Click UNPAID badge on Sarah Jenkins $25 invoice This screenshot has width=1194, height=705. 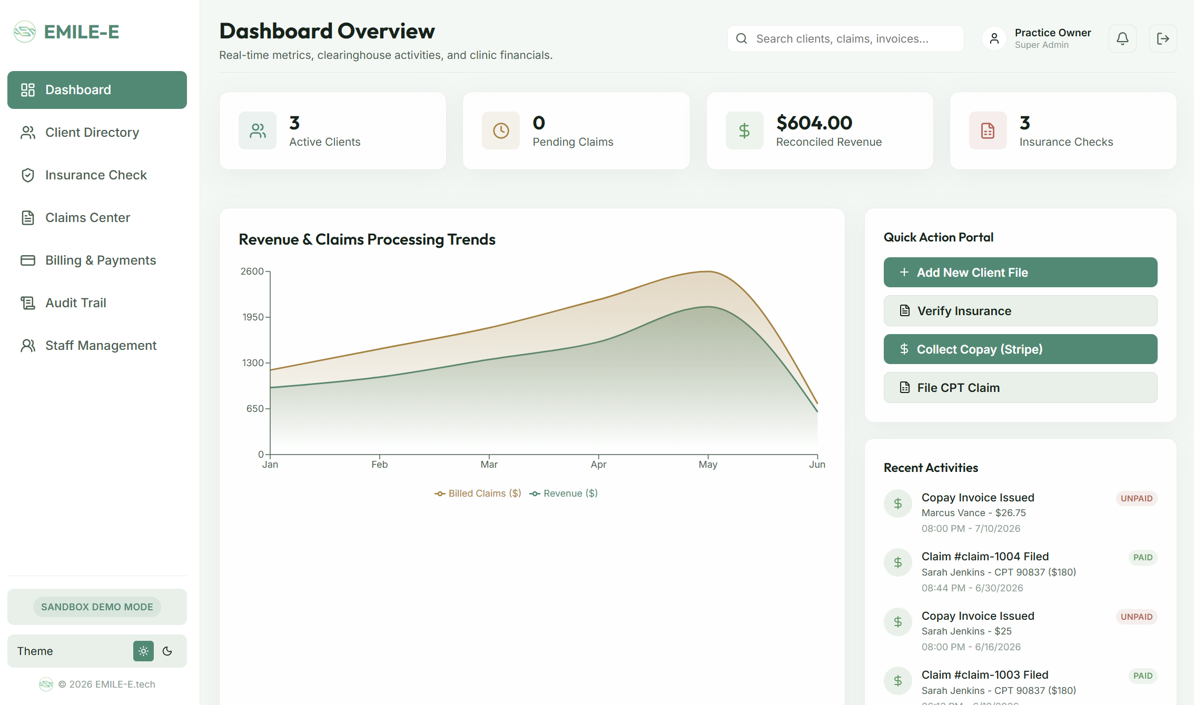point(1137,617)
